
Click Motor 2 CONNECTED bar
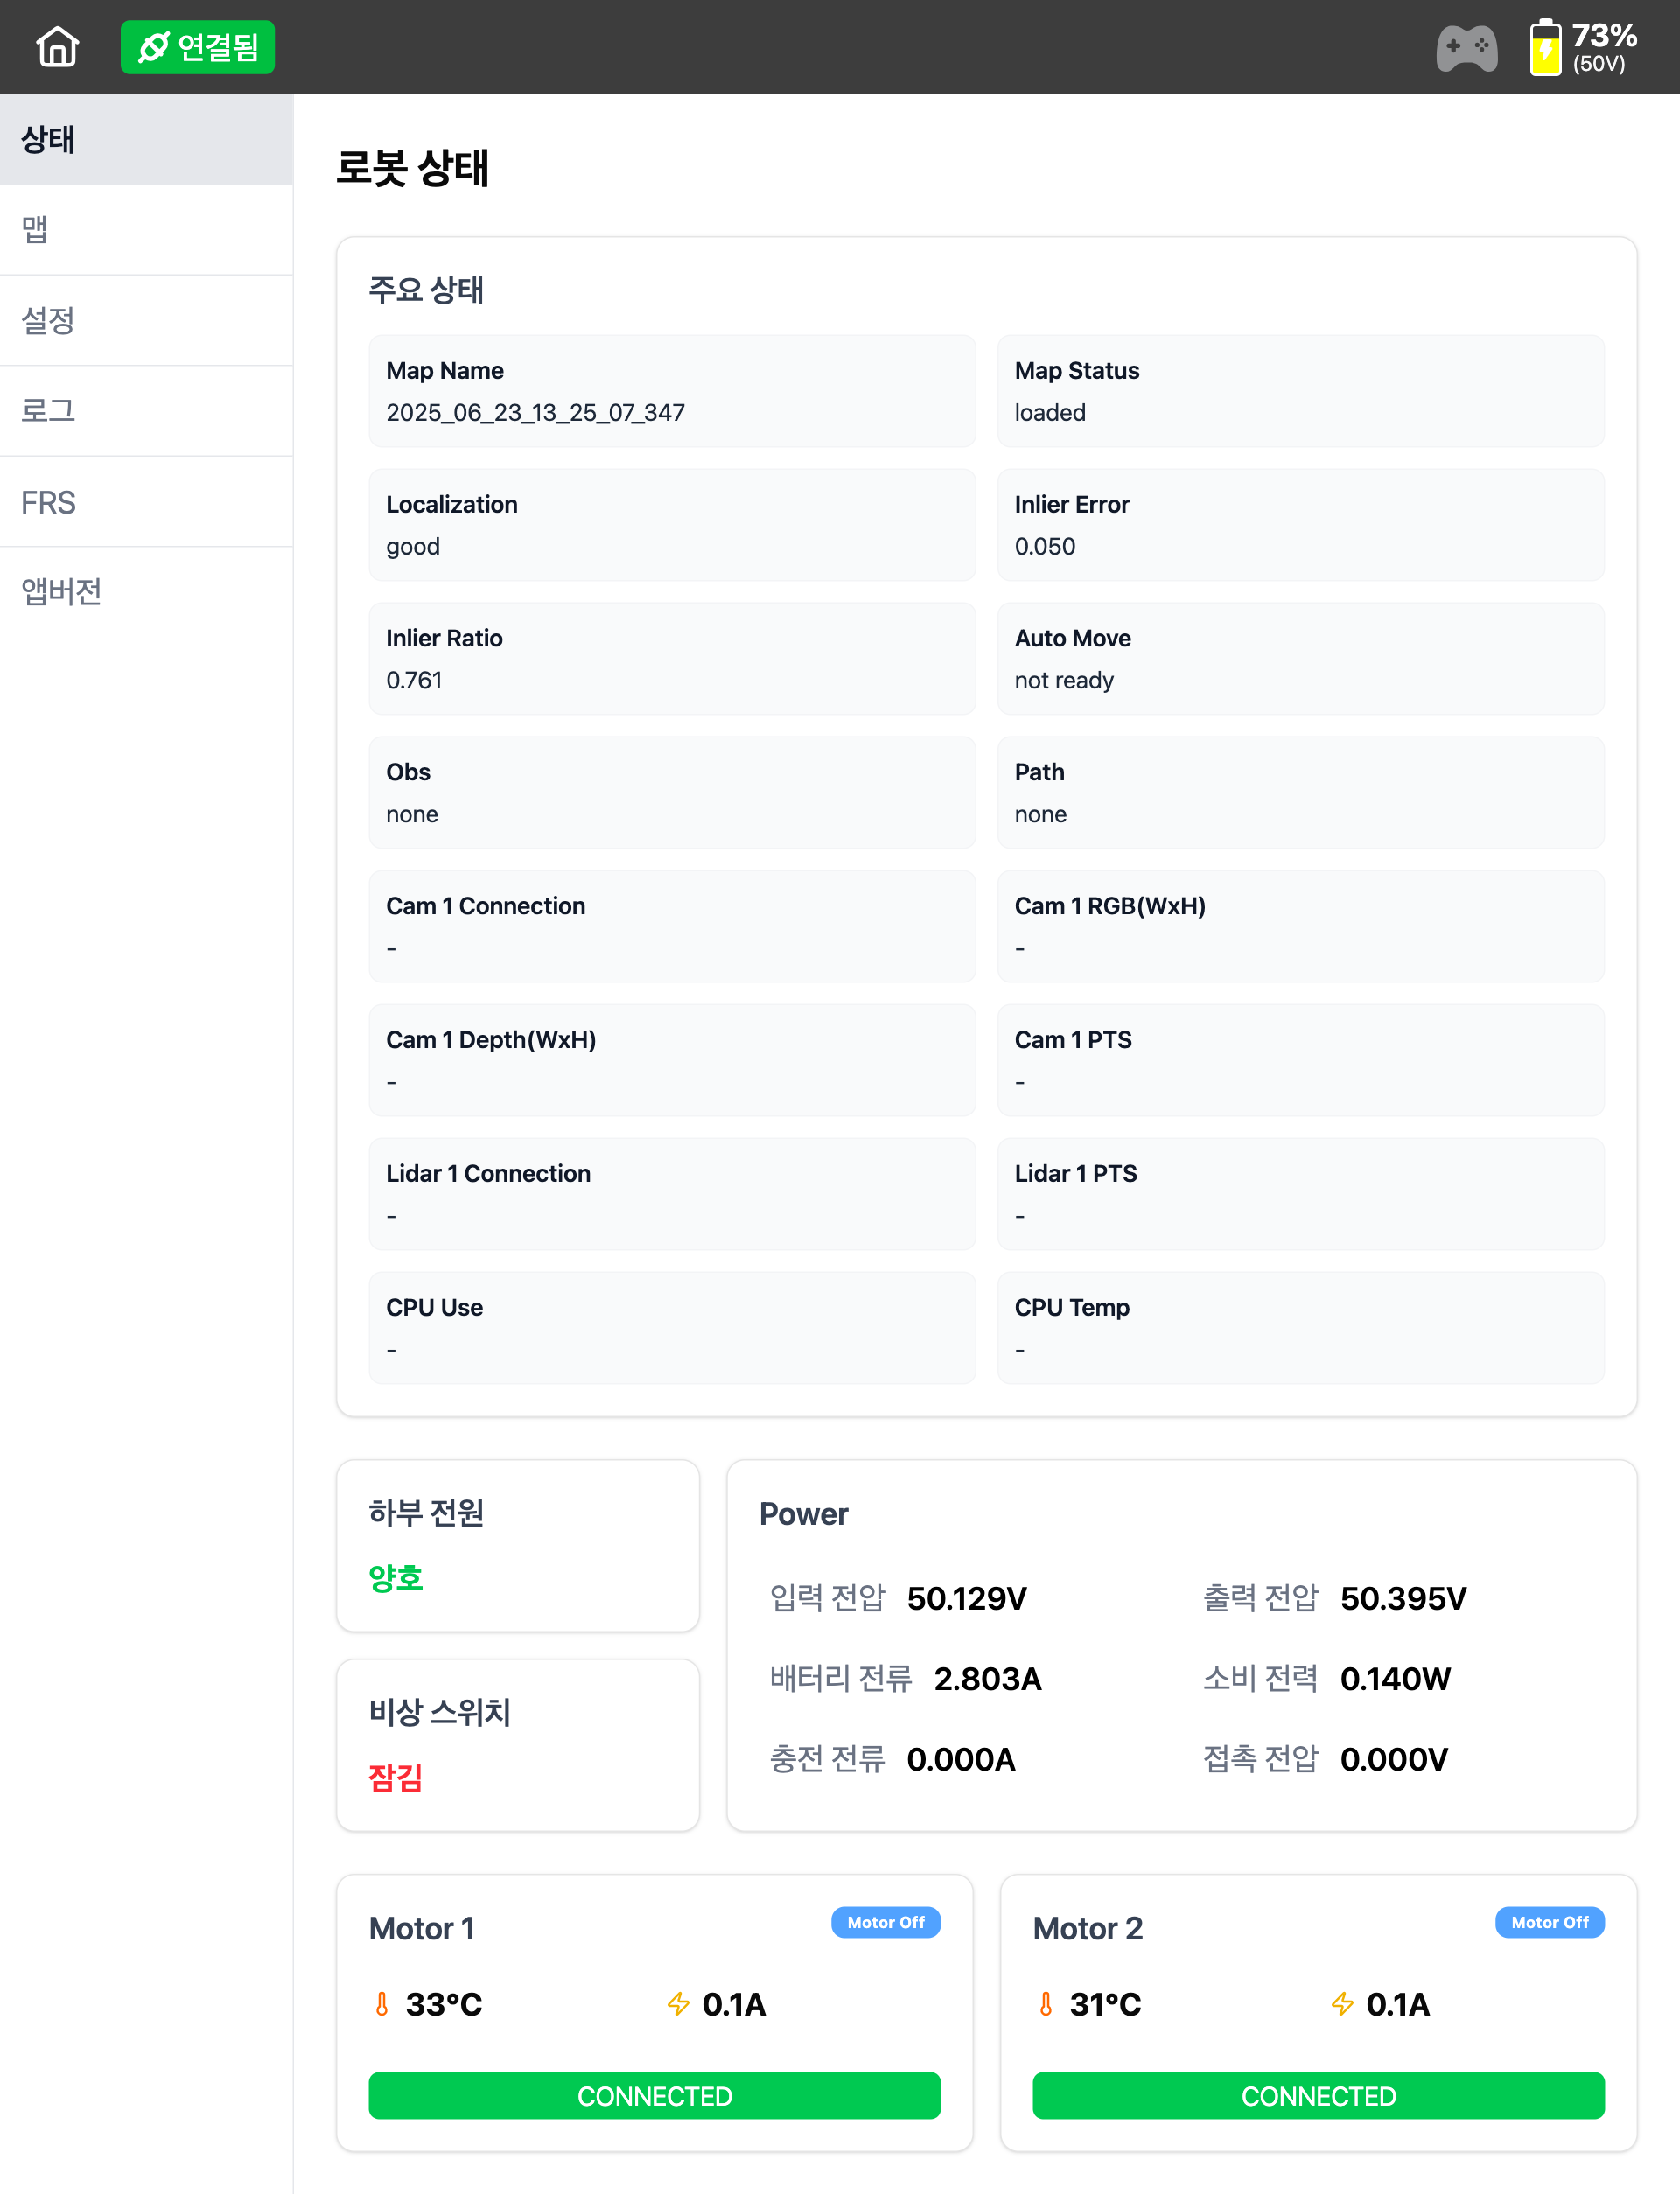[1319, 2095]
